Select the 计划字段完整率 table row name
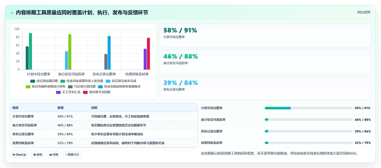 tap(23, 116)
